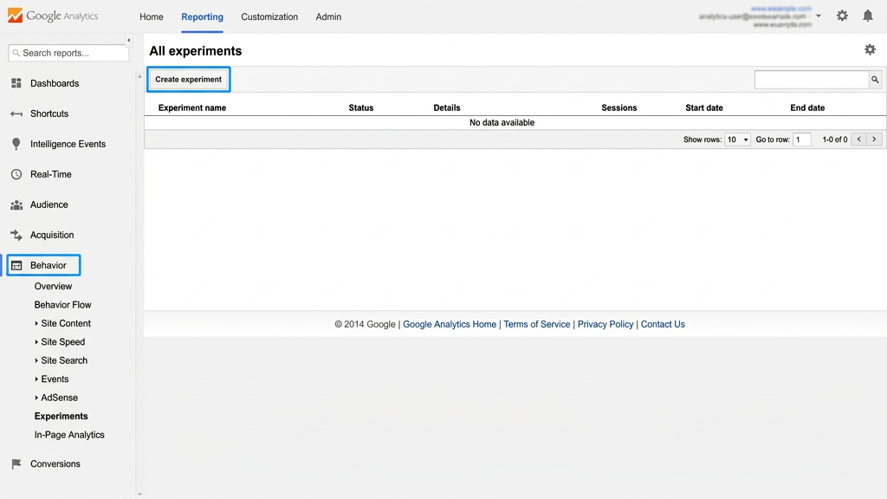Image resolution: width=887 pixels, height=499 pixels.
Task: Open the account selector dropdown arrow
Action: pyautogui.click(x=819, y=16)
